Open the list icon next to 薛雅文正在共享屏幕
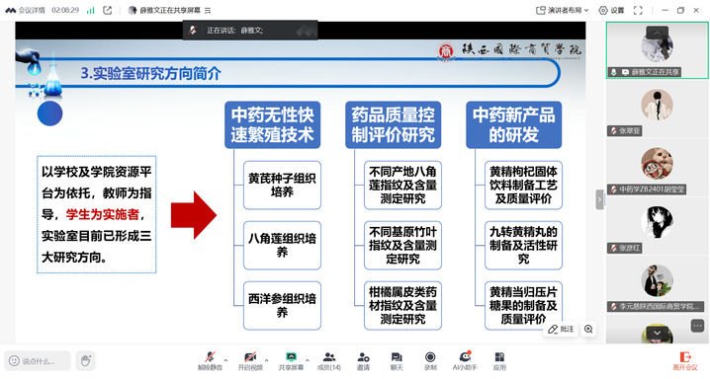 coord(208,10)
